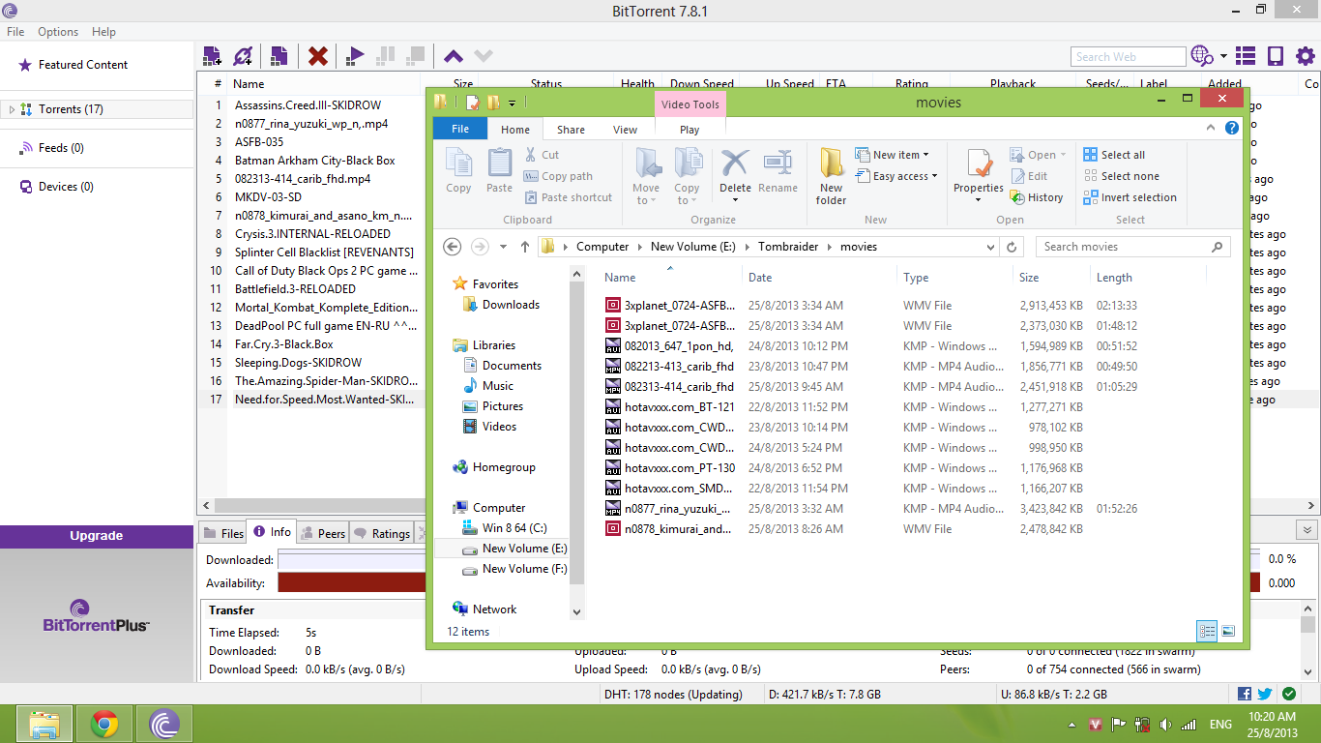Viewport: 1321px width, 743px height.
Task: Click the Delete icon in Explorer ribbon
Action: [x=735, y=163]
